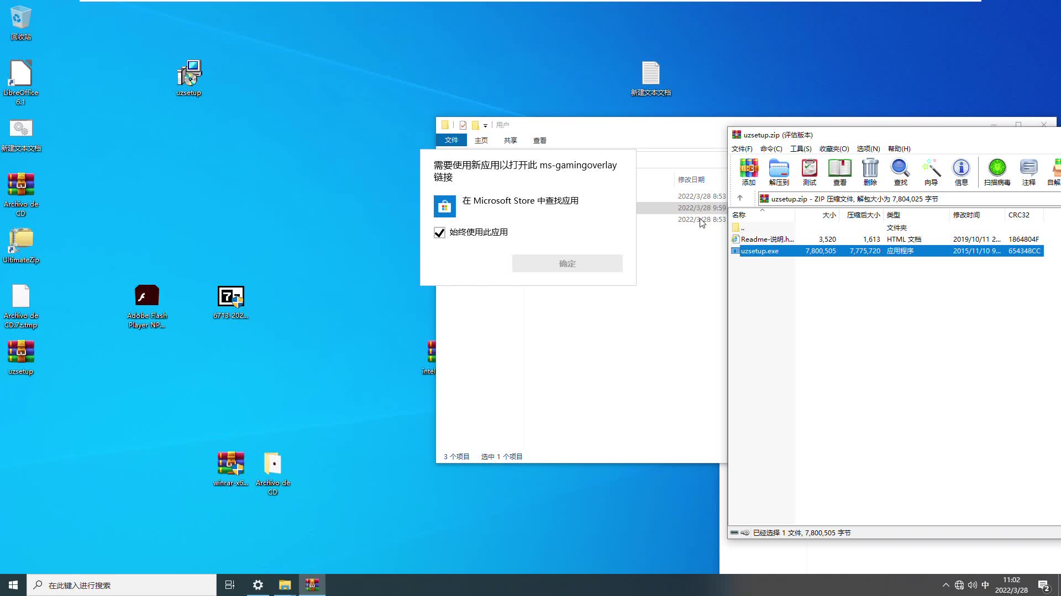
Task: Open Settings gear on the taskbar
Action: [x=258, y=585]
